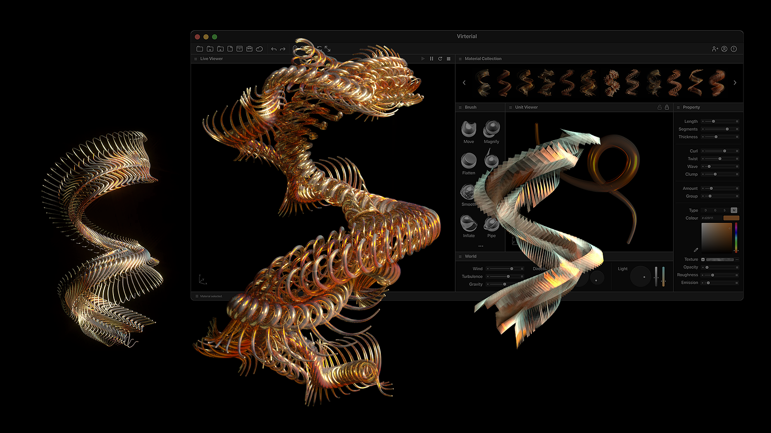Screen dimensions: 771x433
Task: Open the Property panel menu
Action: click(x=678, y=107)
